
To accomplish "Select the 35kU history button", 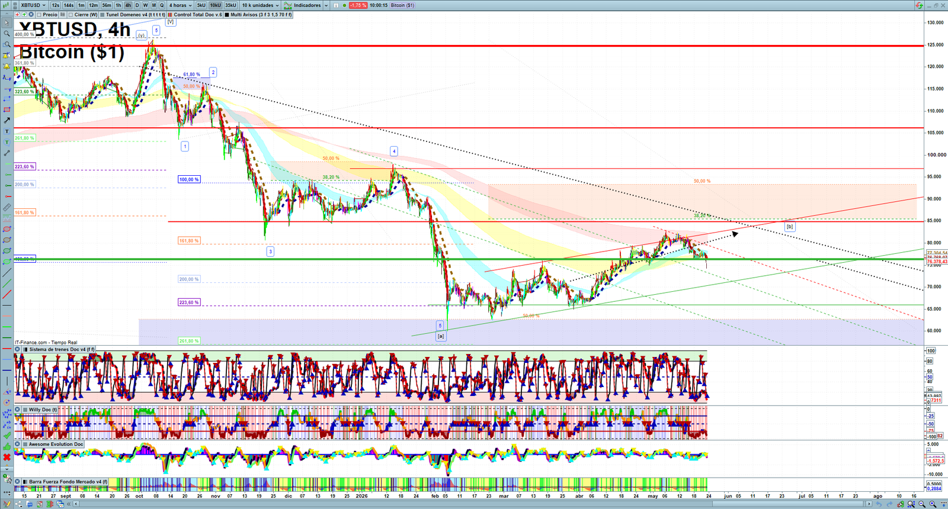I will 230,5.
